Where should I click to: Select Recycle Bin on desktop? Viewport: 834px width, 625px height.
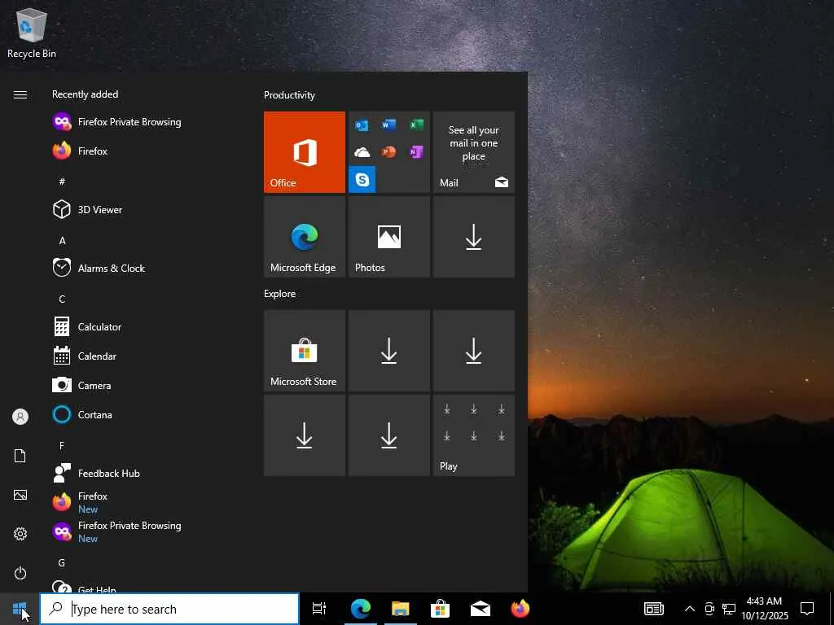(32, 33)
